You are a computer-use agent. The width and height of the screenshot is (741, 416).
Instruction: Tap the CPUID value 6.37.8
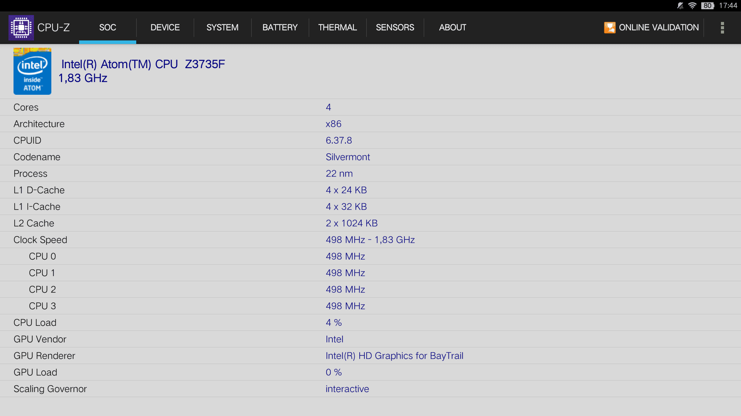339,141
